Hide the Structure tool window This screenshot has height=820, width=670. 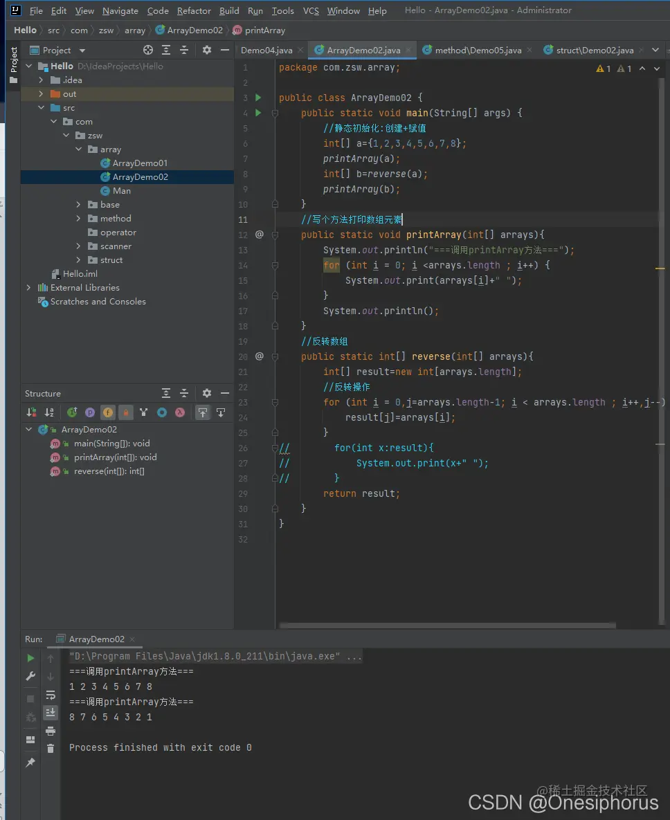(x=225, y=393)
